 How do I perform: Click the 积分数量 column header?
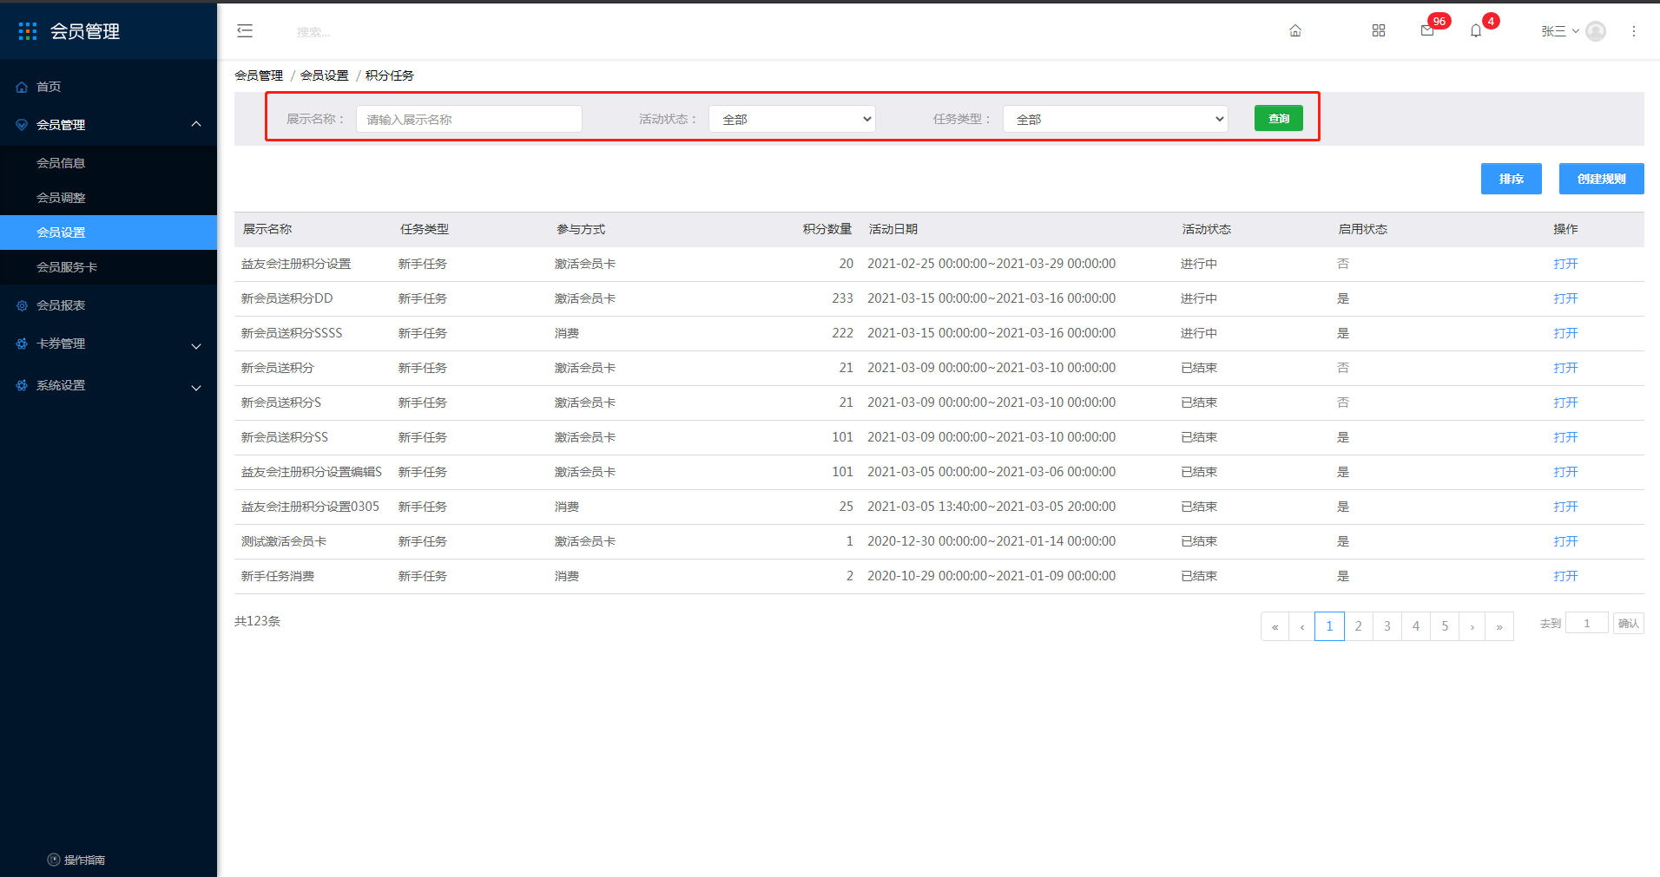pos(827,229)
